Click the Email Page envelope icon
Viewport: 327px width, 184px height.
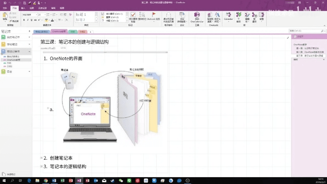click(x=169, y=16)
